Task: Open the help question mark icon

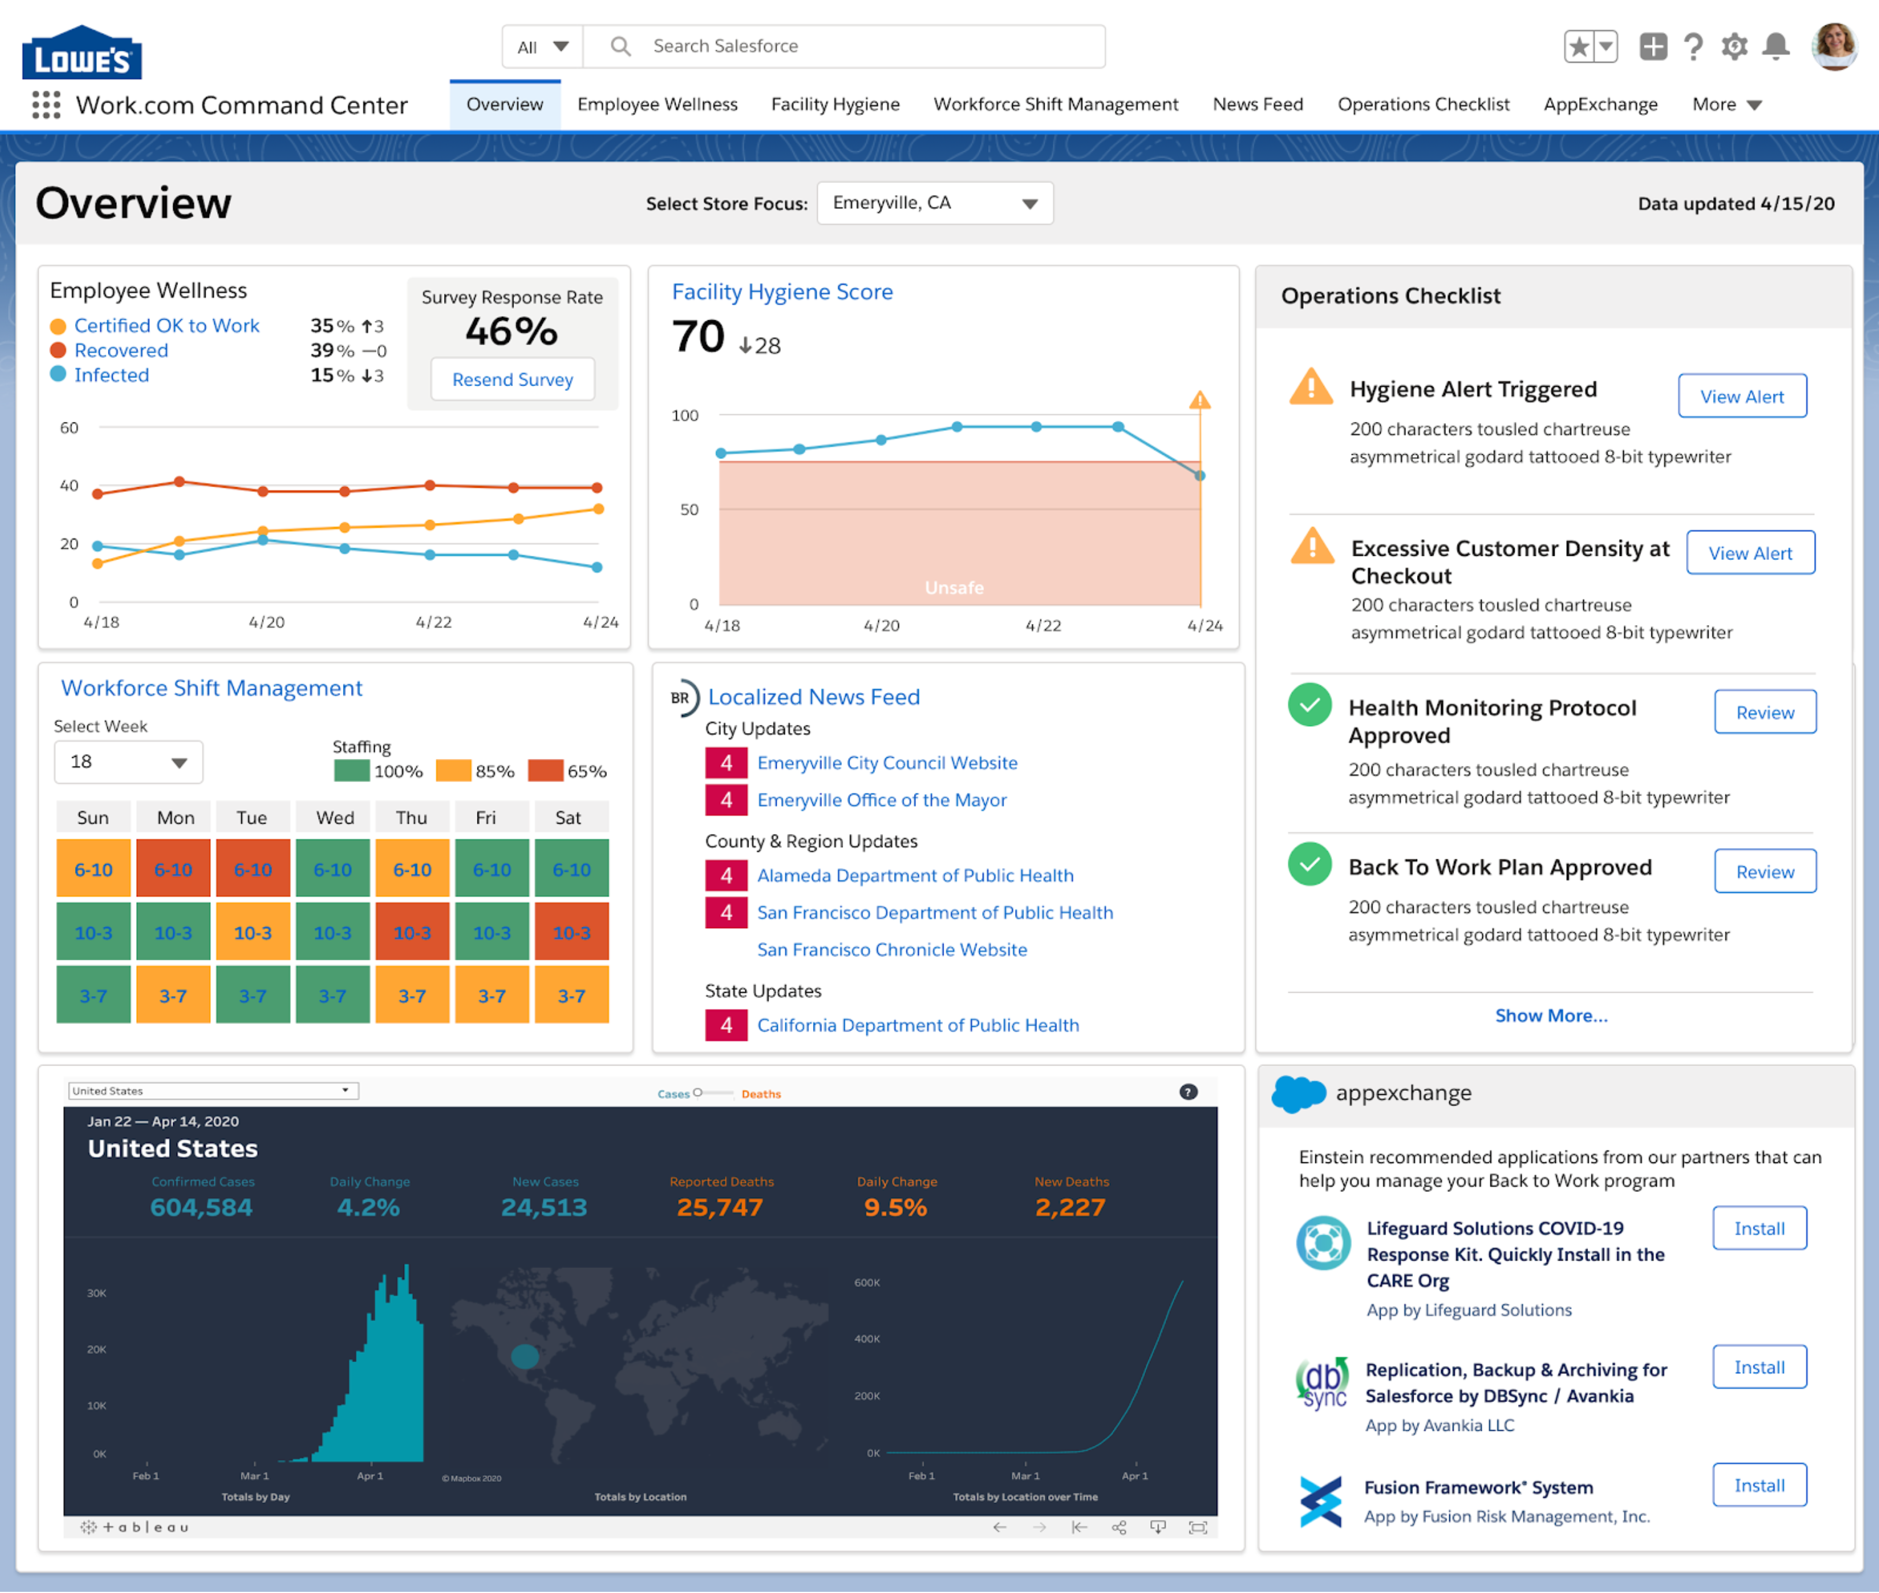Action: tap(1694, 46)
